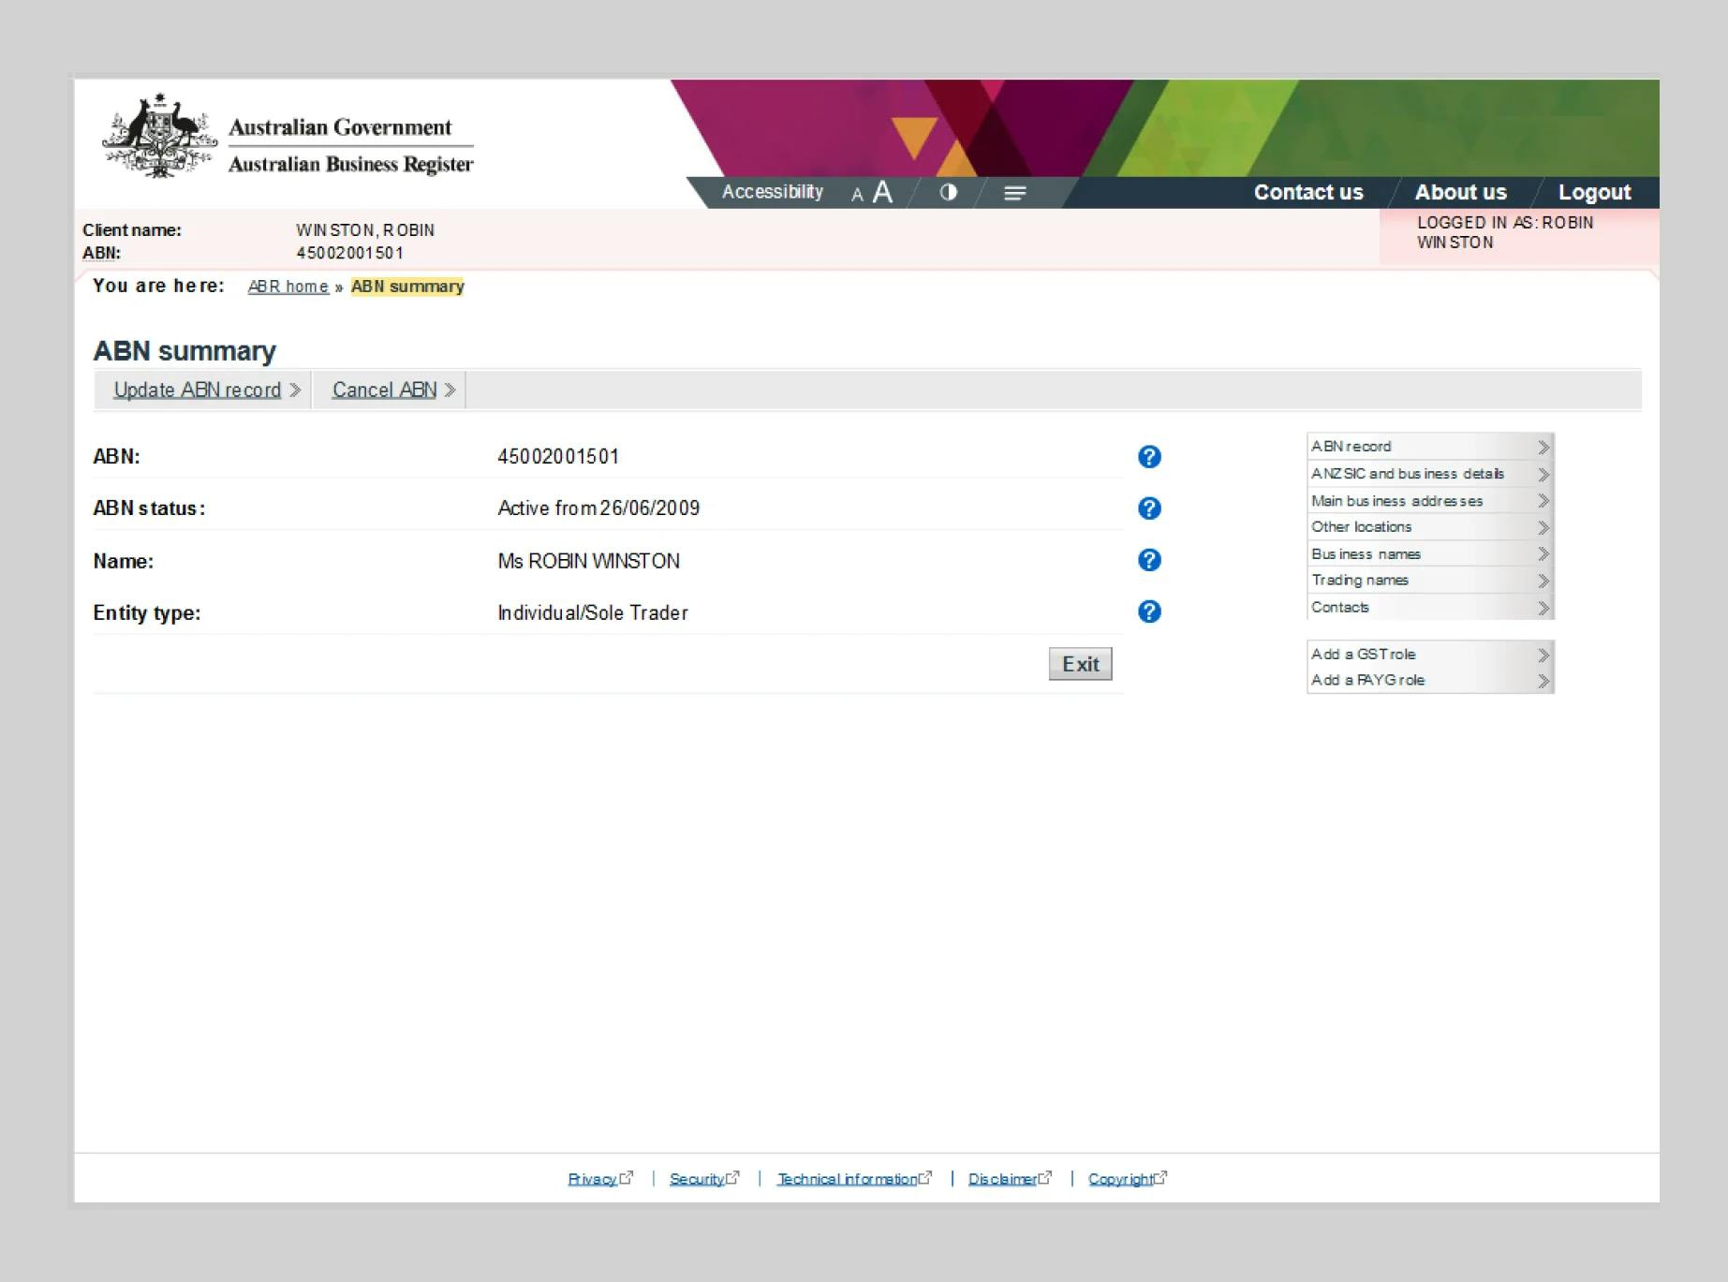
Task: Open Trading names side menu item
Action: [1430, 581]
